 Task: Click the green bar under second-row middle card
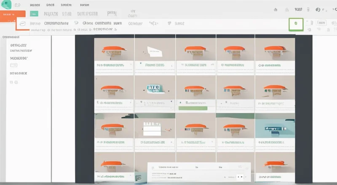(193, 108)
